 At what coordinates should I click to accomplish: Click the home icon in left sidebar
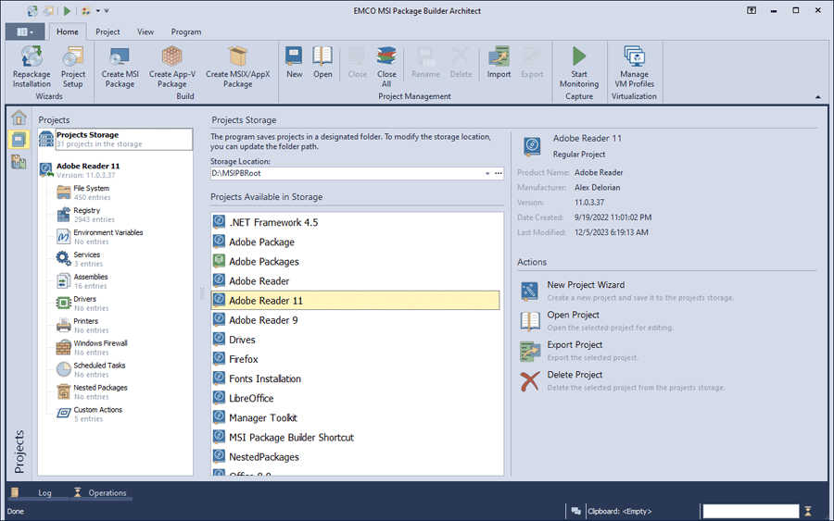point(19,117)
